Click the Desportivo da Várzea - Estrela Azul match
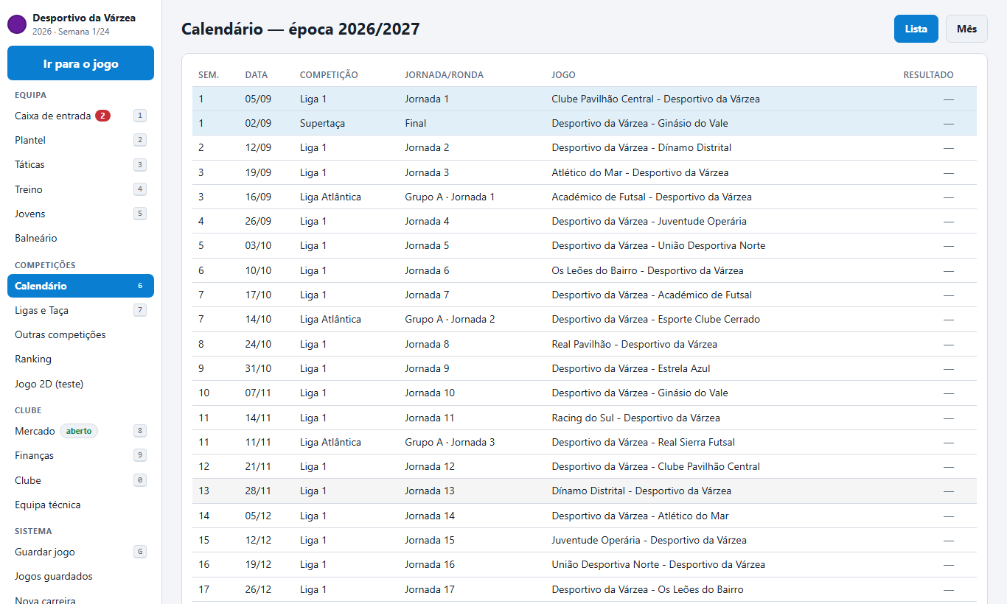 point(585,368)
